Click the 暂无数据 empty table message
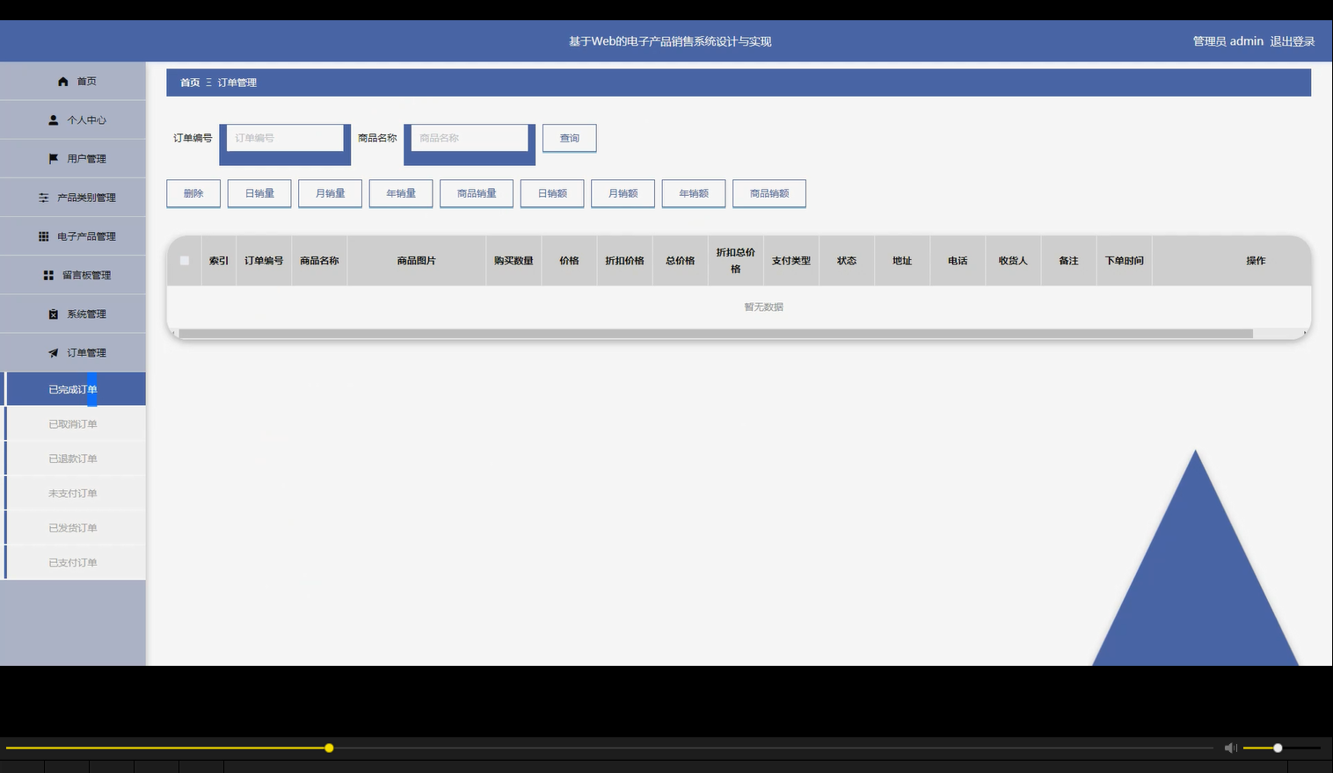 tap(763, 307)
